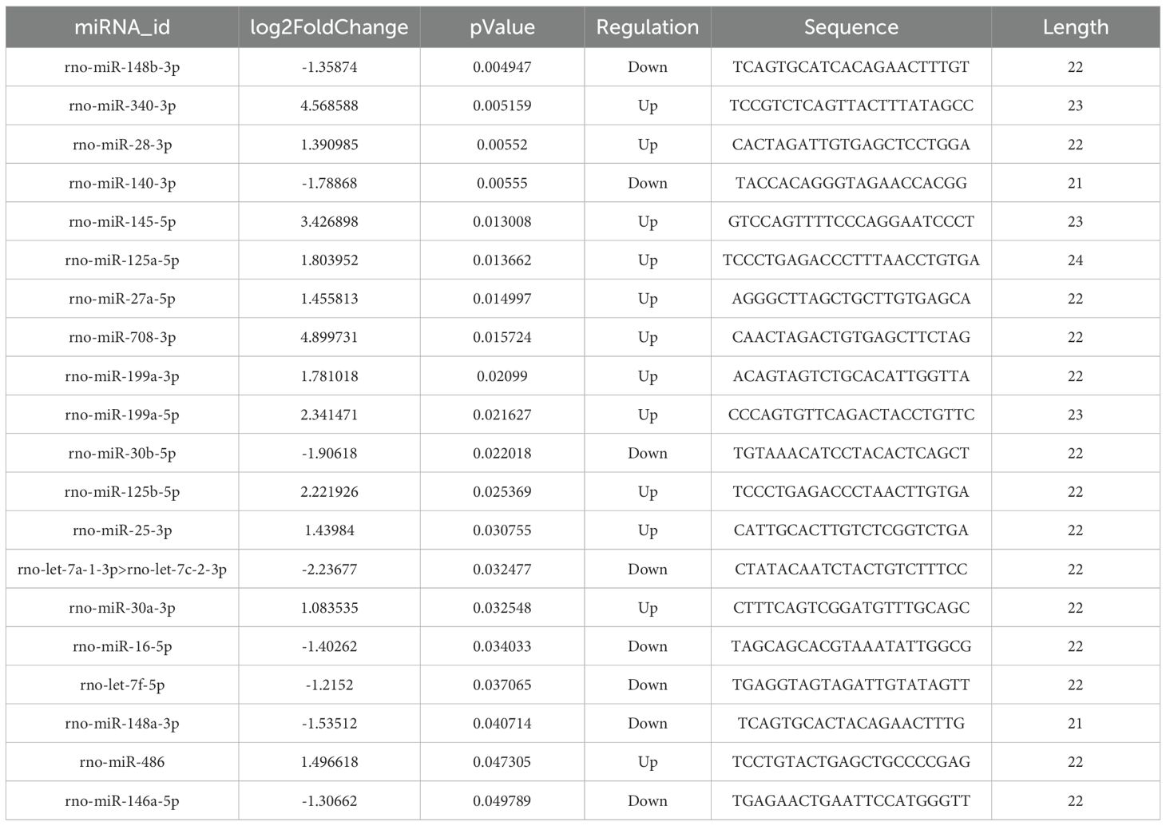
Task: Select the pValue cell 0.049789
Action: tap(502, 800)
